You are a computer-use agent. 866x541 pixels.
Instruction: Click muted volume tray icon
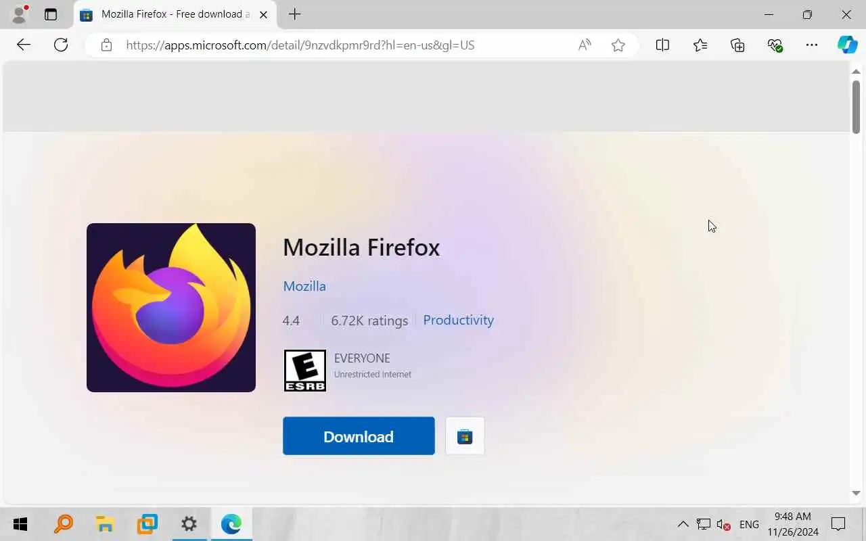click(x=724, y=525)
